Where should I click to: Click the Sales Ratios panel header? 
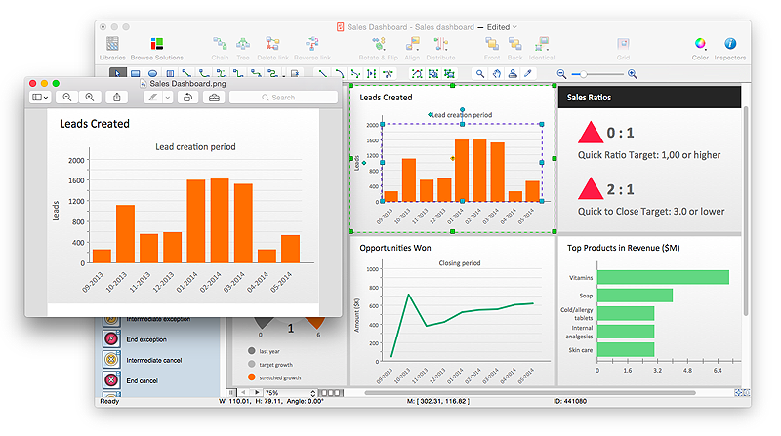[x=649, y=98]
